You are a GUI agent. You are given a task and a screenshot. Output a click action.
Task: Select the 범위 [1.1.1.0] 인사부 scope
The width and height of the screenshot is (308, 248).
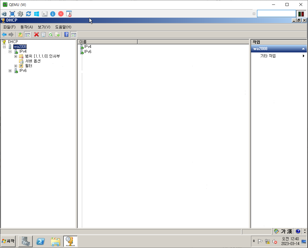pos(42,56)
